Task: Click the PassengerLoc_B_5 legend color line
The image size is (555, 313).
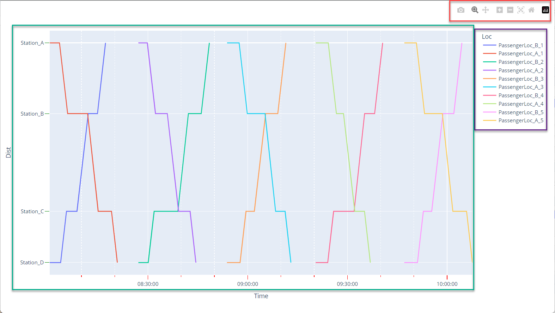Action: click(x=489, y=112)
